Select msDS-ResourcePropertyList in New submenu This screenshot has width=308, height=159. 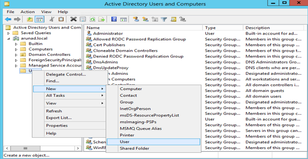[153, 115]
